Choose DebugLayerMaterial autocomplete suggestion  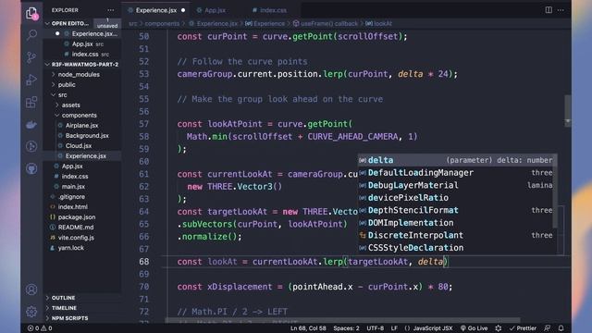(456, 185)
